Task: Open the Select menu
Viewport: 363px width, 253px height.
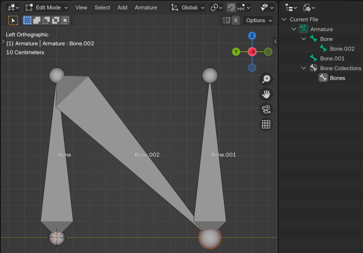Action: 102,7
